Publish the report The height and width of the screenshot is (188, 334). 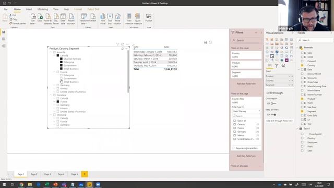coord(149,18)
